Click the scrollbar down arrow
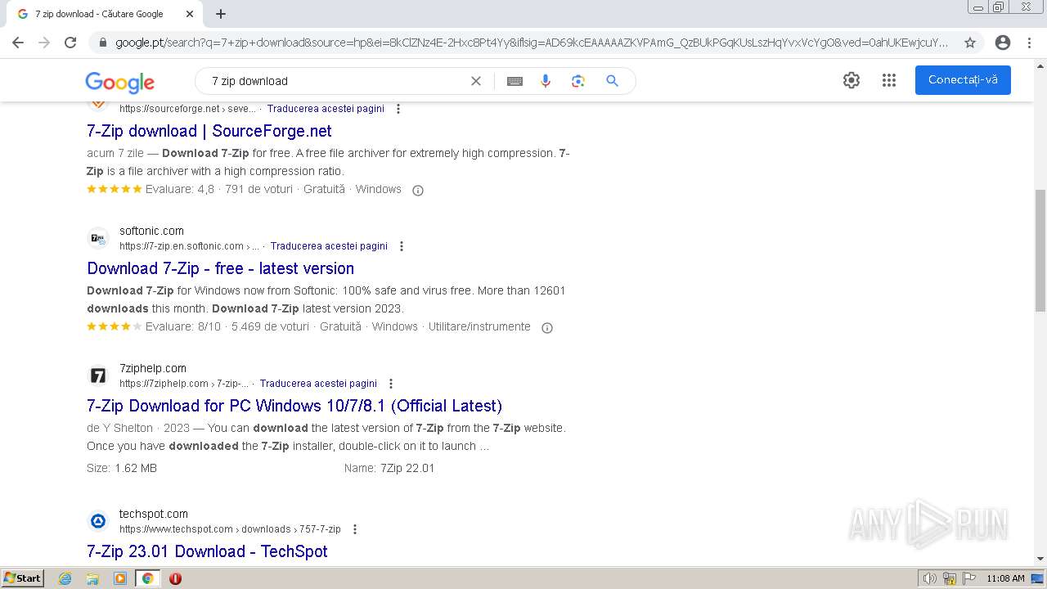The image size is (1047, 589). point(1040,560)
